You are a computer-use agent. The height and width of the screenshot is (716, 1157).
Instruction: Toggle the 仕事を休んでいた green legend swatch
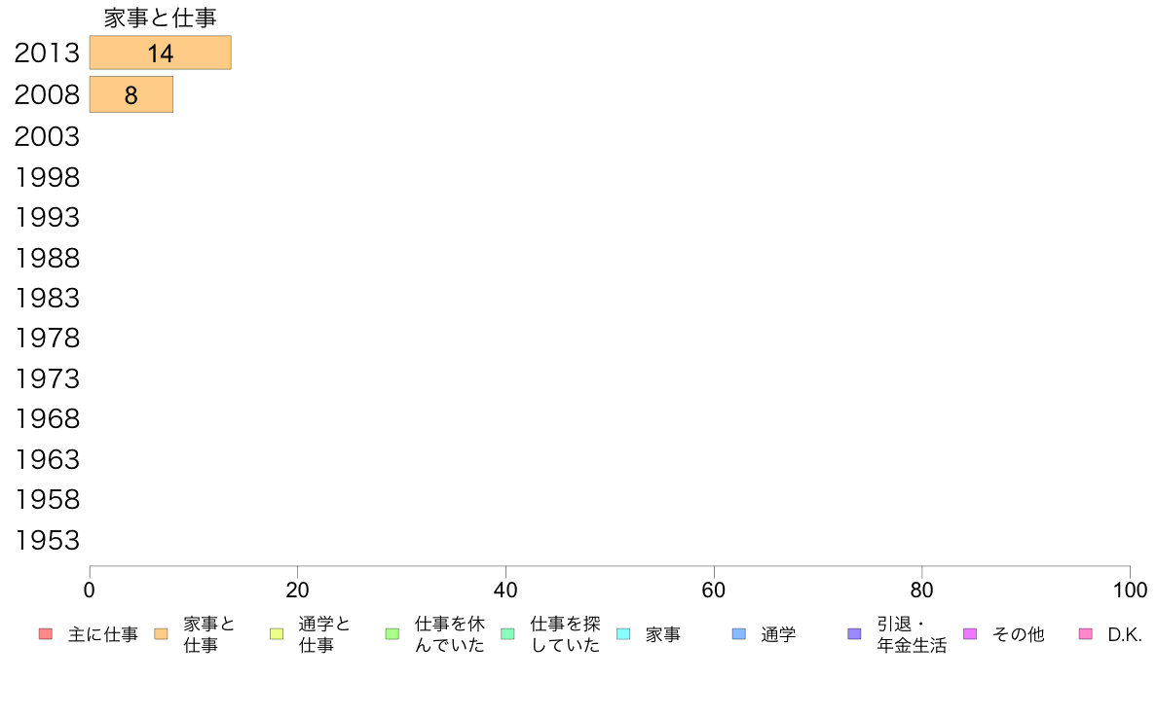point(392,634)
